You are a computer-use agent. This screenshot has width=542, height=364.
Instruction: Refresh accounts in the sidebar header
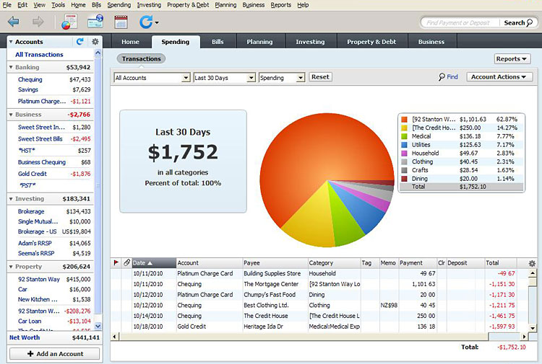(79, 43)
